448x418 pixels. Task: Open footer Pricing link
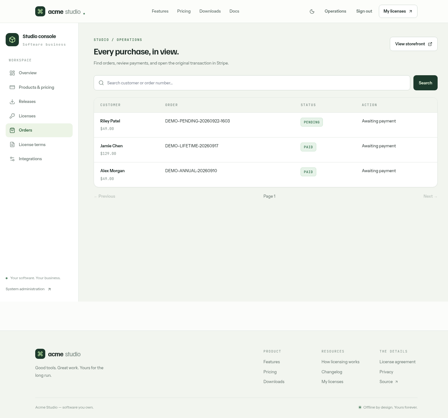tap(270, 372)
